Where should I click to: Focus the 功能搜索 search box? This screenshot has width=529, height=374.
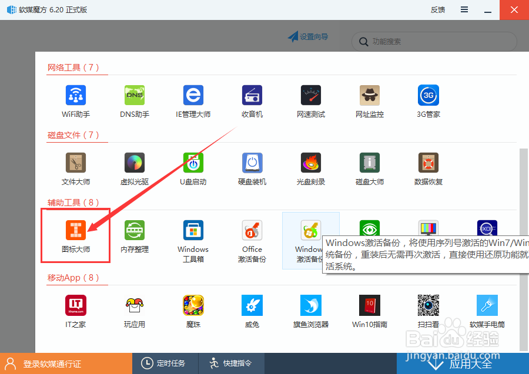click(434, 42)
